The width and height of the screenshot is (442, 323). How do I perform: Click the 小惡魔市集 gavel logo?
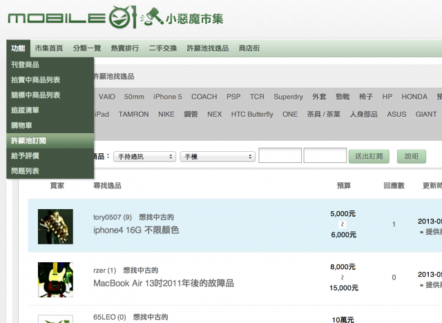click(x=182, y=18)
